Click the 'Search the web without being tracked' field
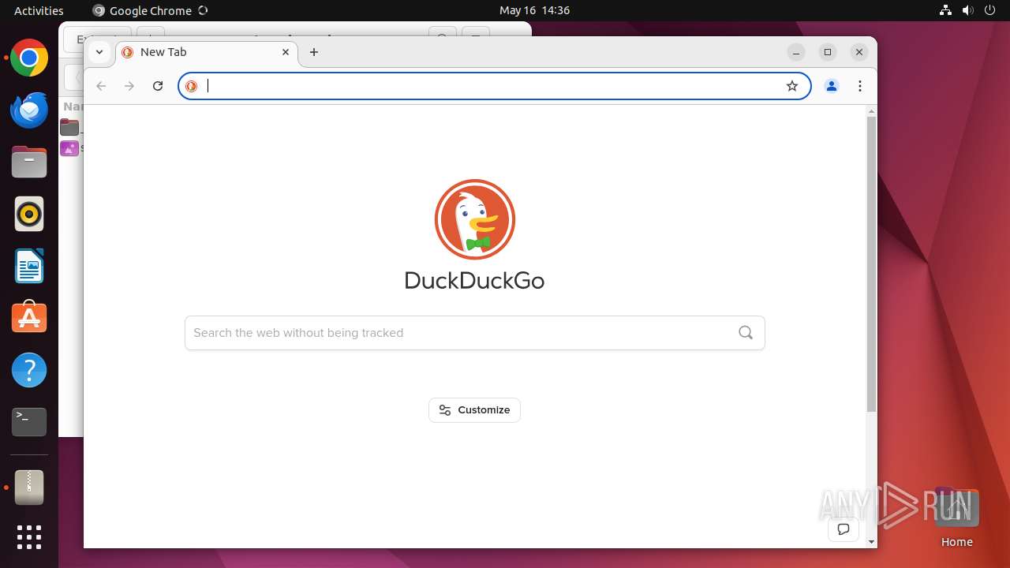This screenshot has height=568, width=1010. pyautogui.click(x=474, y=333)
